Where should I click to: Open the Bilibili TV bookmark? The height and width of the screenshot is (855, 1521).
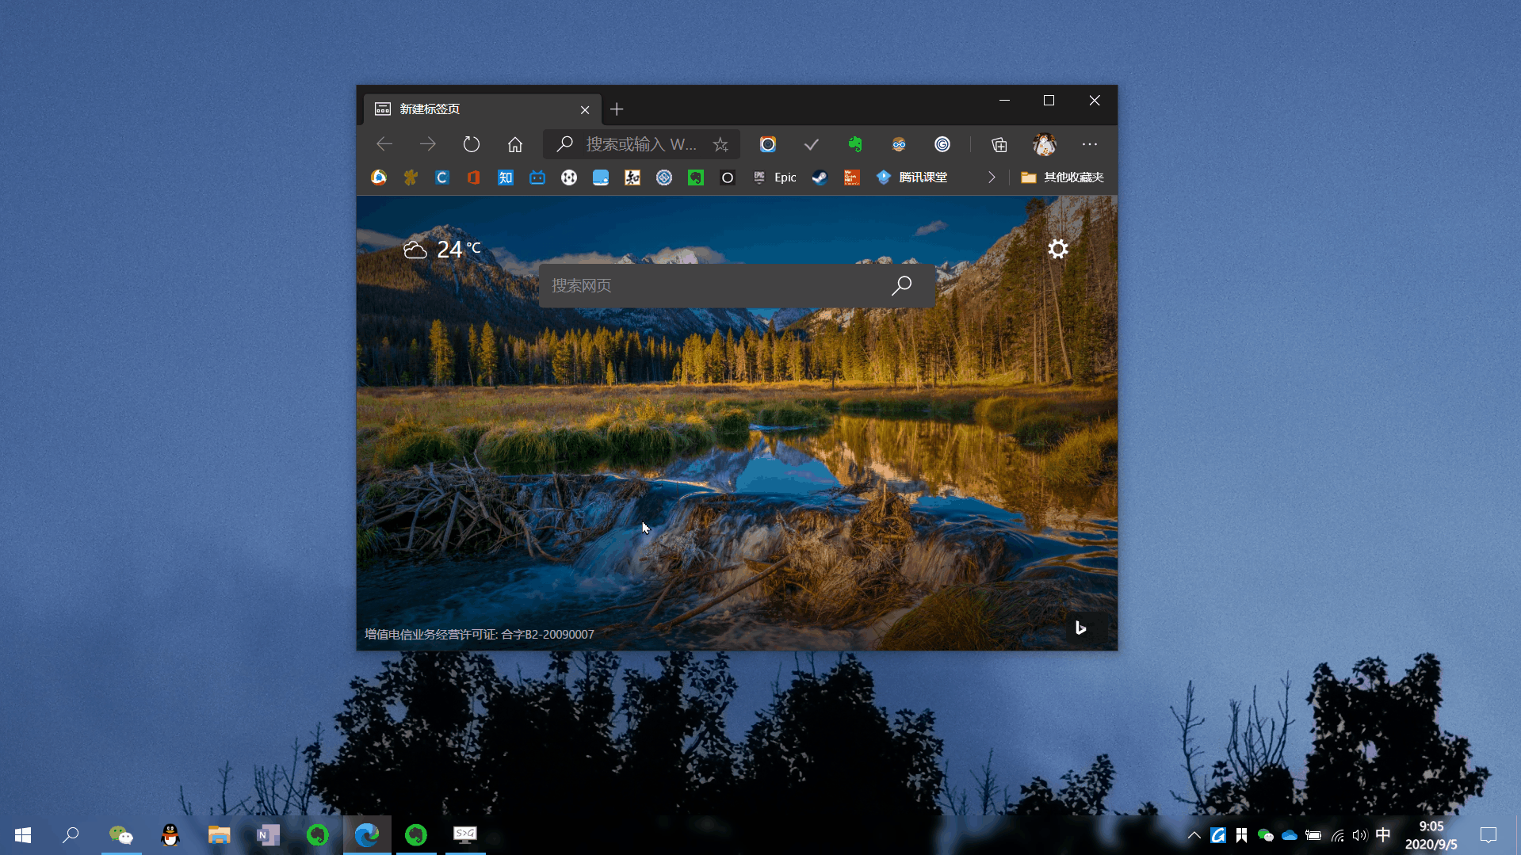click(x=537, y=177)
